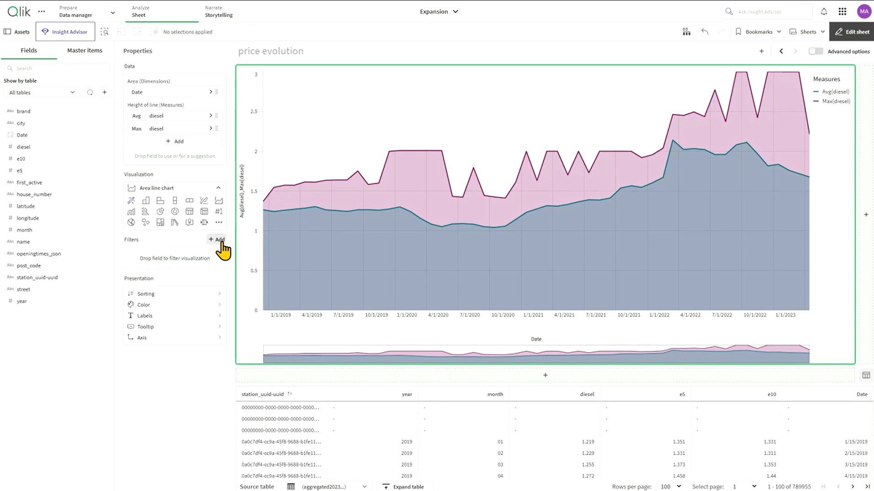Pick the pie chart visualization icon

tap(160, 211)
